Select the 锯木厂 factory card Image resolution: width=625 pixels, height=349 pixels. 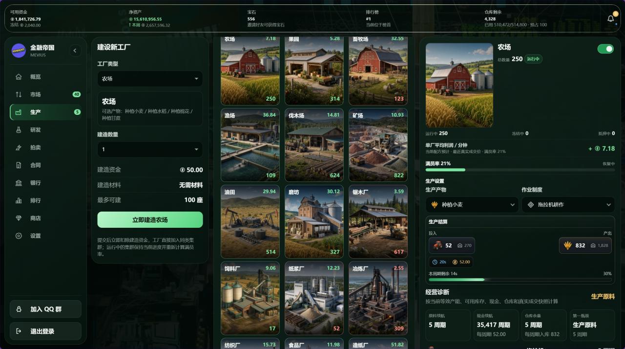pyautogui.click(x=378, y=221)
